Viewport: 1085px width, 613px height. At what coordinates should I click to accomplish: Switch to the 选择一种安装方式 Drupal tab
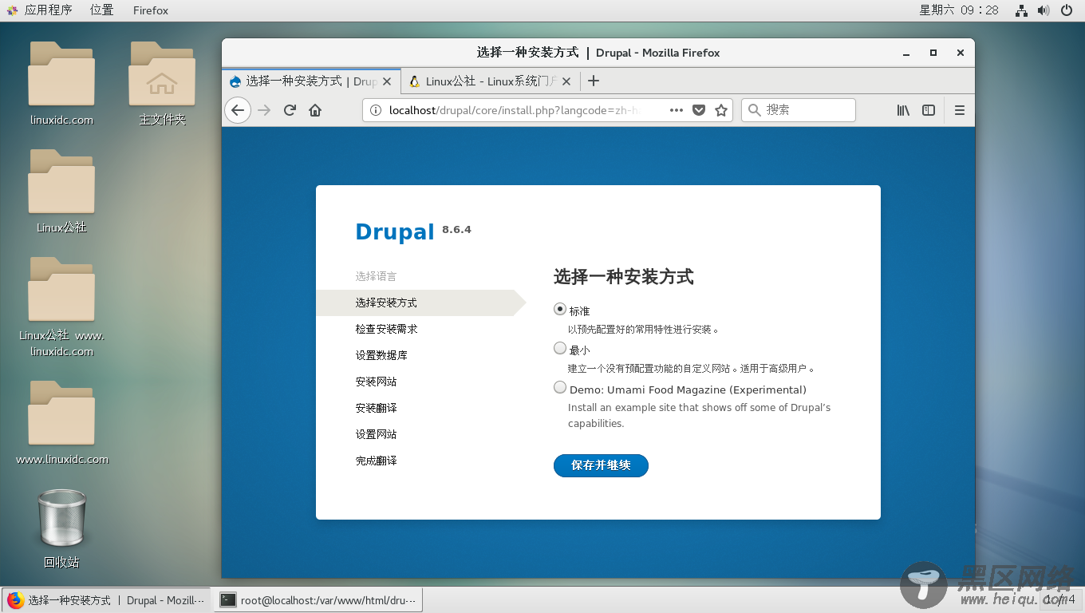pos(311,81)
